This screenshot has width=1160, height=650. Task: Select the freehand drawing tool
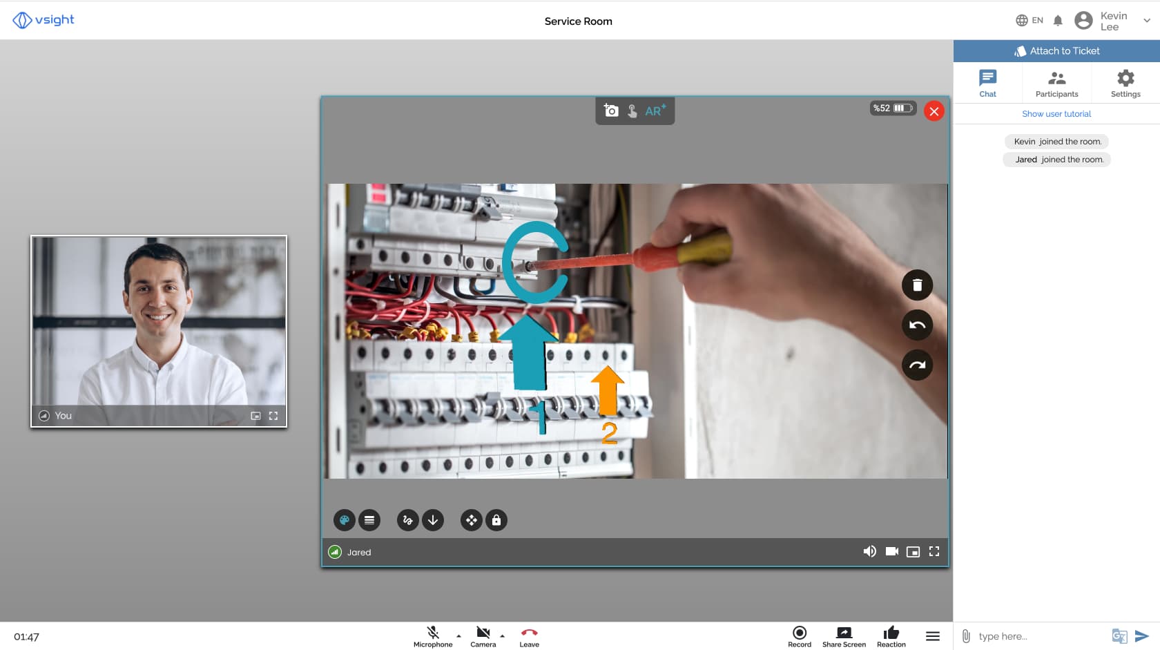click(407, 520)
